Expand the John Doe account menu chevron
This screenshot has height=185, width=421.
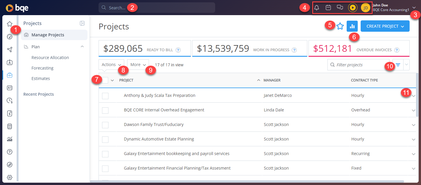pyautogui.click(x=414, y=8)
